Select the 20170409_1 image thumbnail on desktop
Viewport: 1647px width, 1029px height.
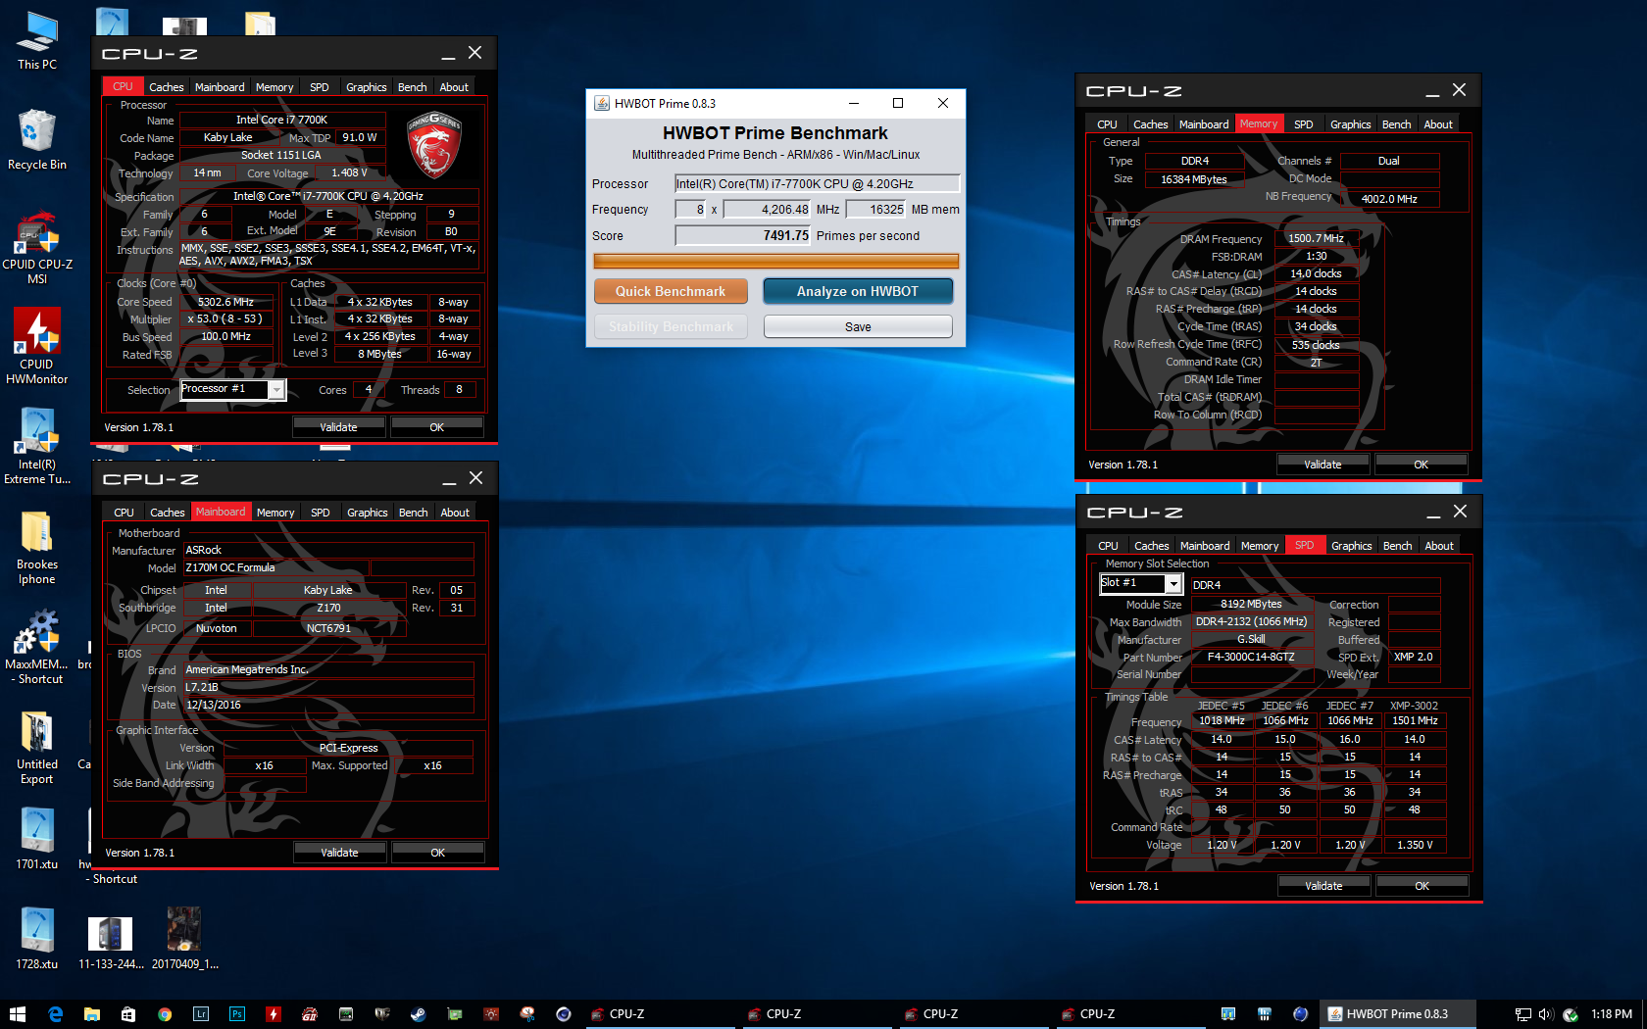pos(184,939)
